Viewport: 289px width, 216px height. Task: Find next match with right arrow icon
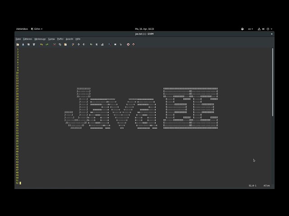click(78, 45)
